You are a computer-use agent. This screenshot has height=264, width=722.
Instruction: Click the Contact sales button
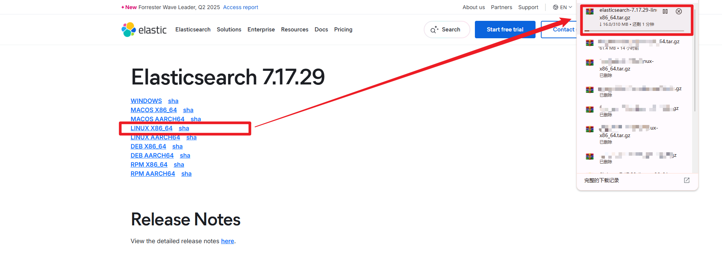[560, 30]
